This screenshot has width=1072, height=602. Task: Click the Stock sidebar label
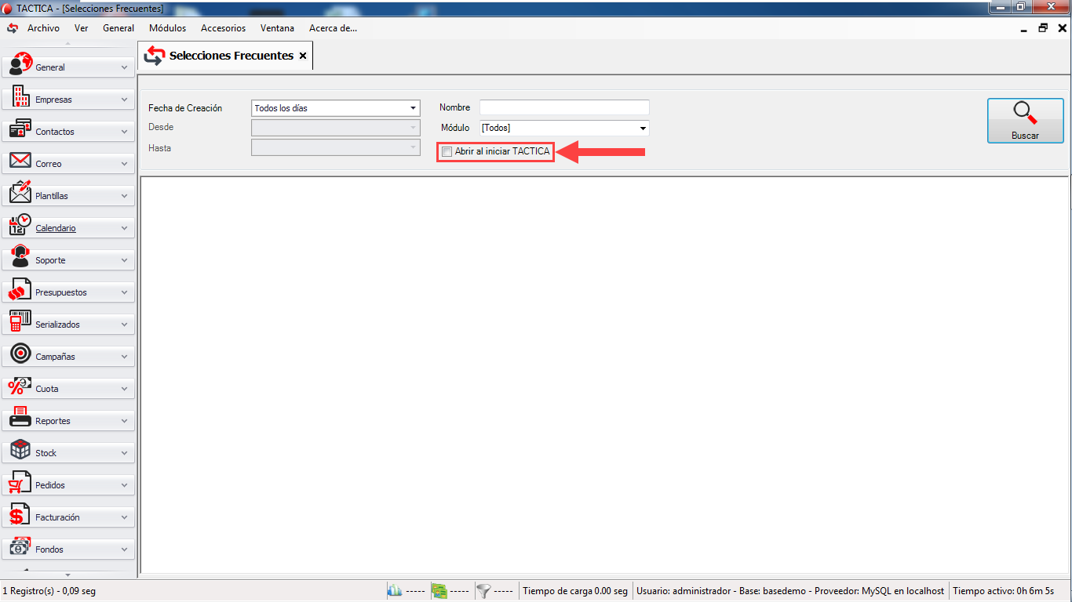click(x=46, y=453)
